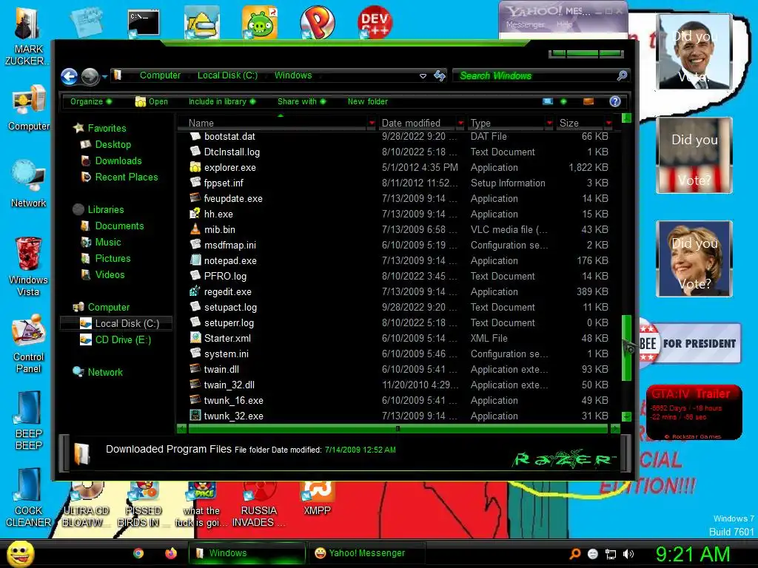
Task: Click the volume speaker tray icon
Action: coord(628,554)
